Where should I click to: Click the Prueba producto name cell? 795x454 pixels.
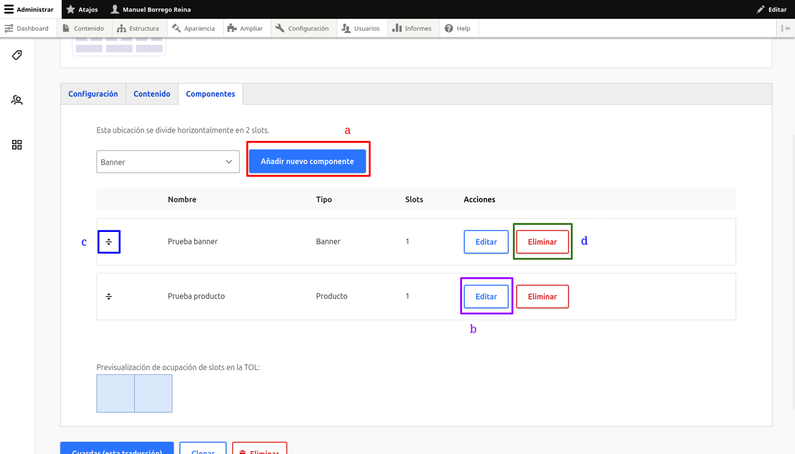[196, 296]
